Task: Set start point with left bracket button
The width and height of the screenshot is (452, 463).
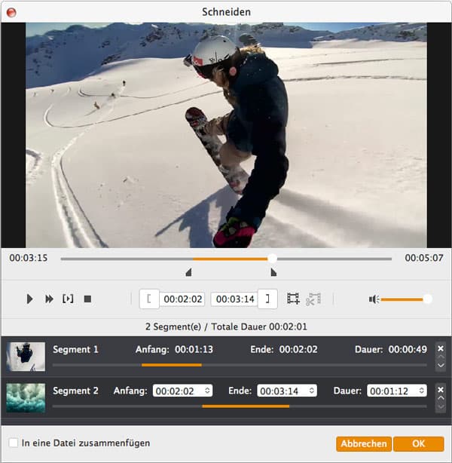Action: tap(149, 299)
